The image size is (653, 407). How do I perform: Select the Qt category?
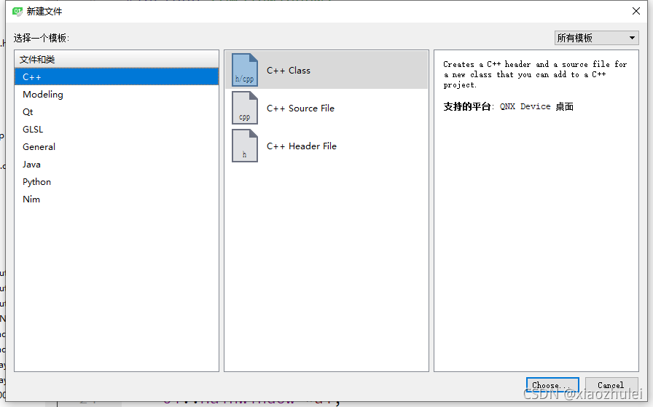[117, 112]
